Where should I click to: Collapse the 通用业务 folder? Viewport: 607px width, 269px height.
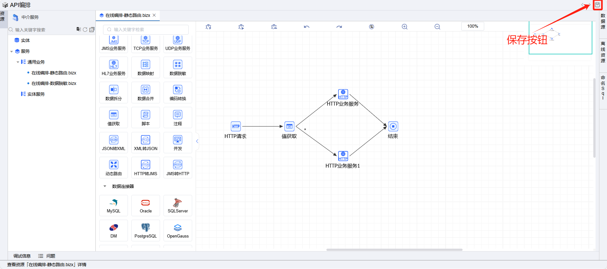18,62
